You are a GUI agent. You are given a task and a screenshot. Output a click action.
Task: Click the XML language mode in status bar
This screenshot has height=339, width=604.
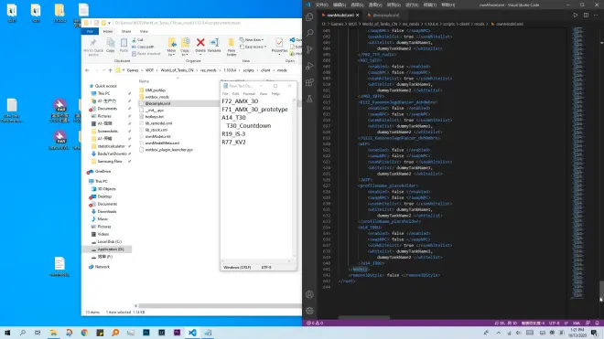(x=577, y=323)
